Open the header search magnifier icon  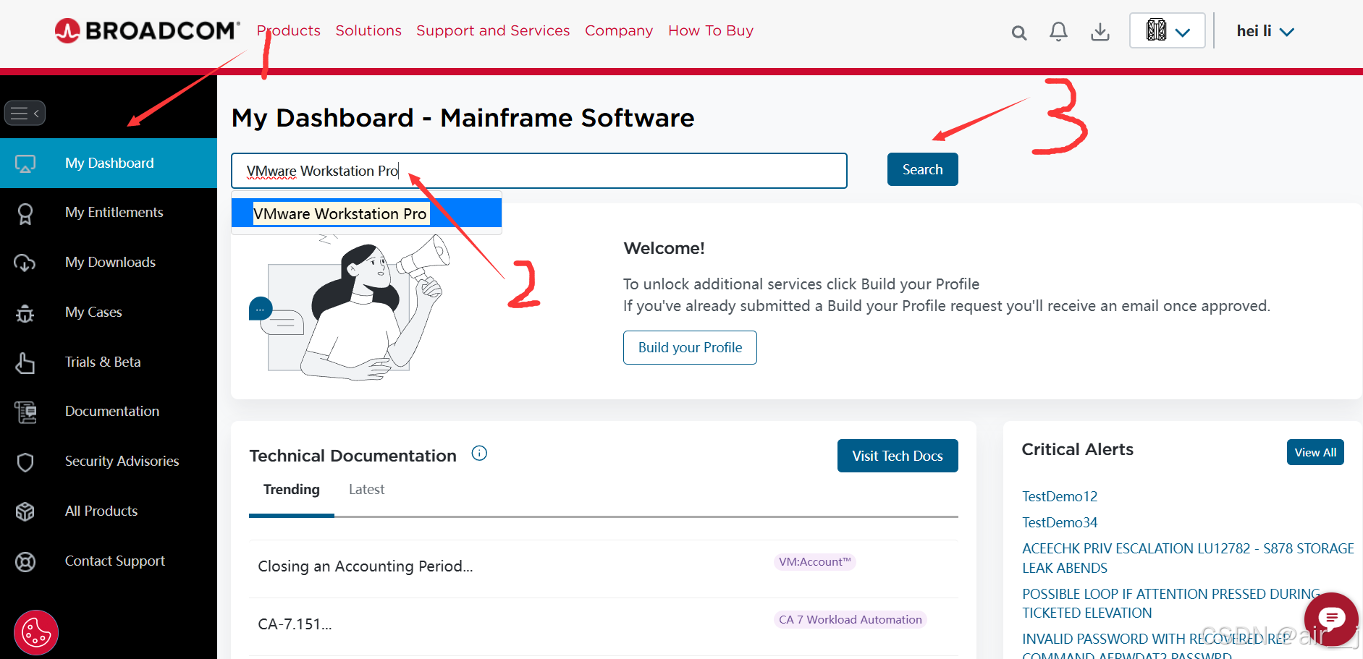(1018, 33)
